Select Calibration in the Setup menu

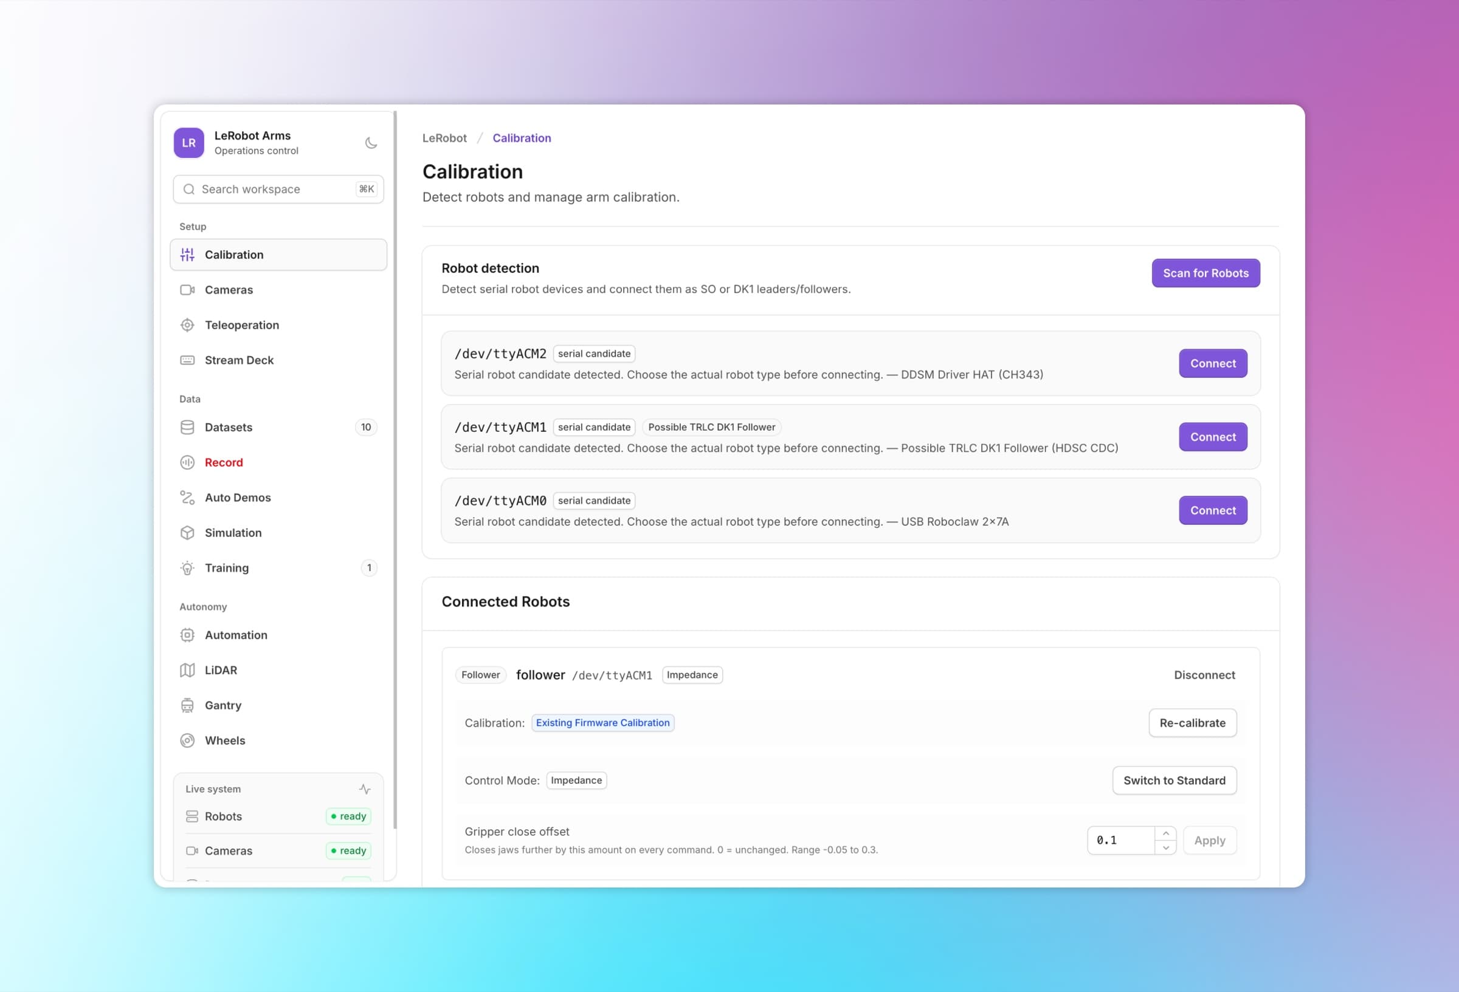tap(278, 255)
